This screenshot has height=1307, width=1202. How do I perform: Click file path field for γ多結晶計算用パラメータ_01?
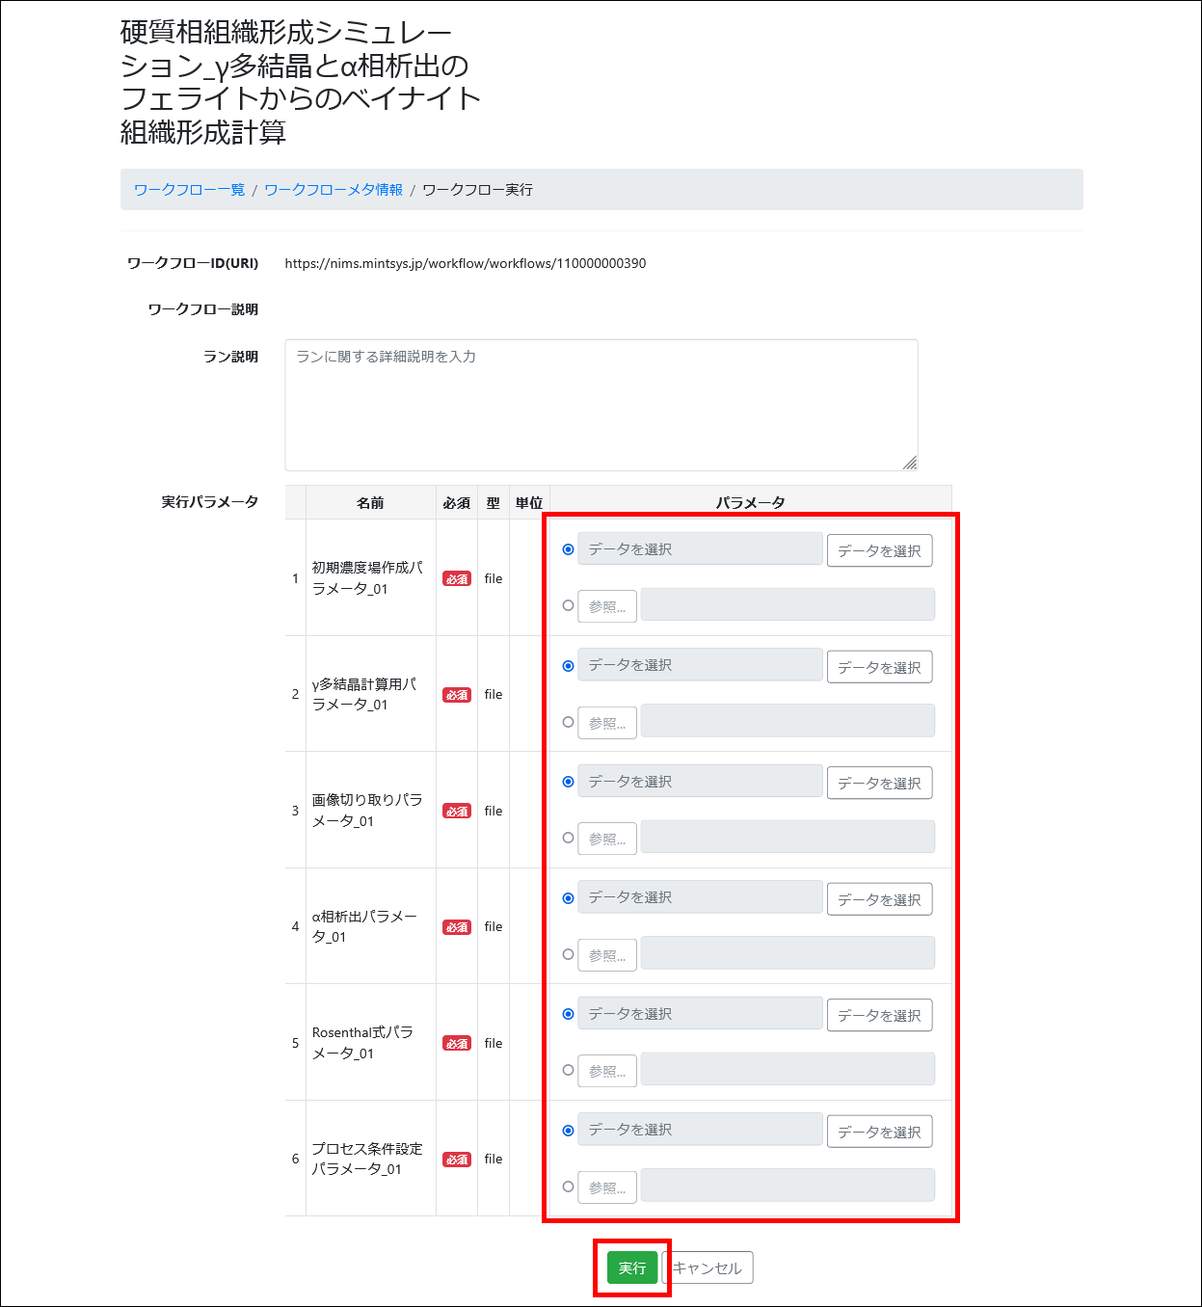[x=788, y=721]
